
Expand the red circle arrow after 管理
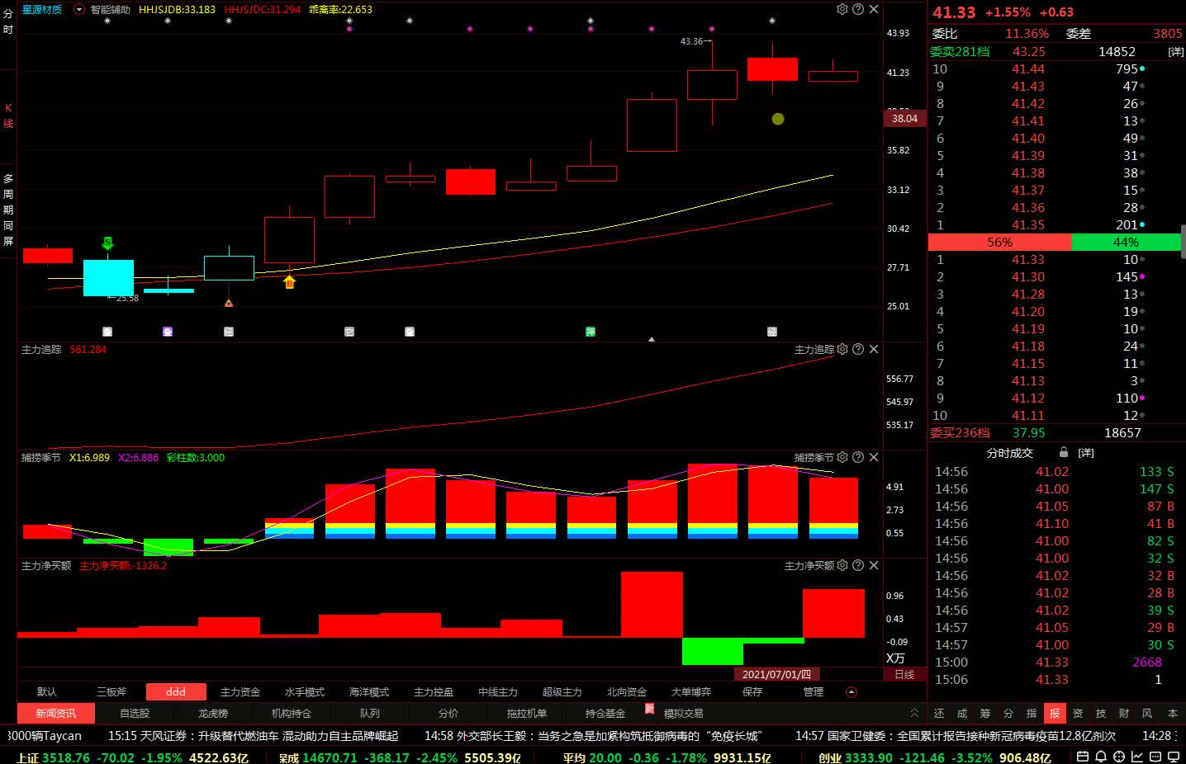click(x=852, y=692)
